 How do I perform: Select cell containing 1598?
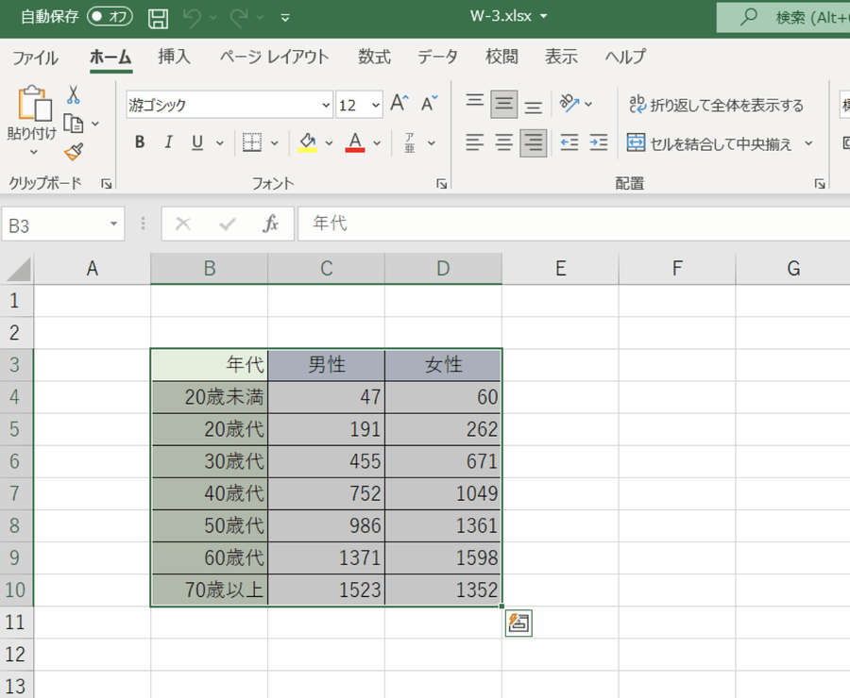pyautogui.click(x=443, y=558)
